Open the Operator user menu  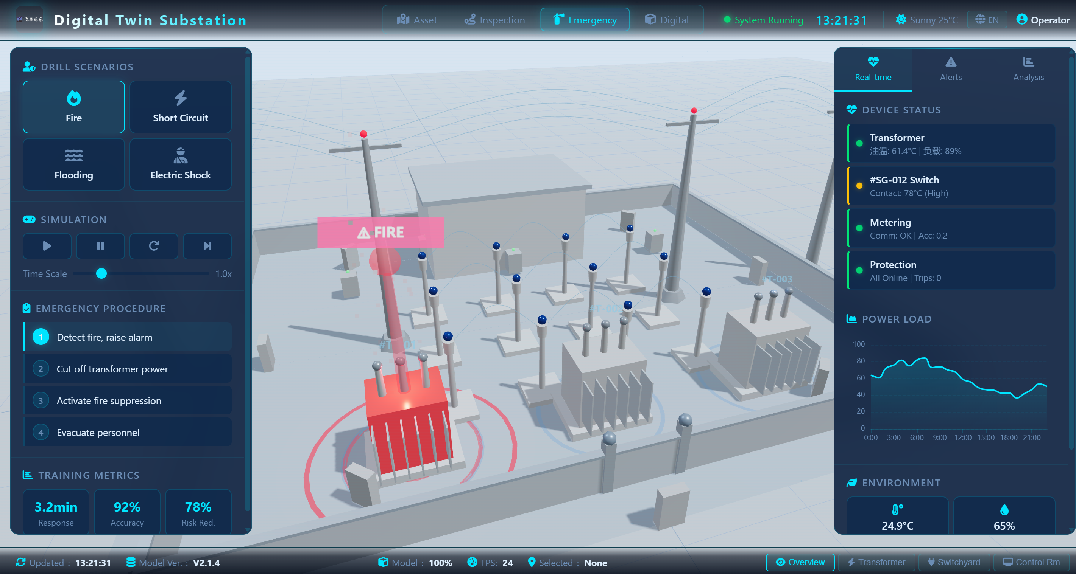1043,20
